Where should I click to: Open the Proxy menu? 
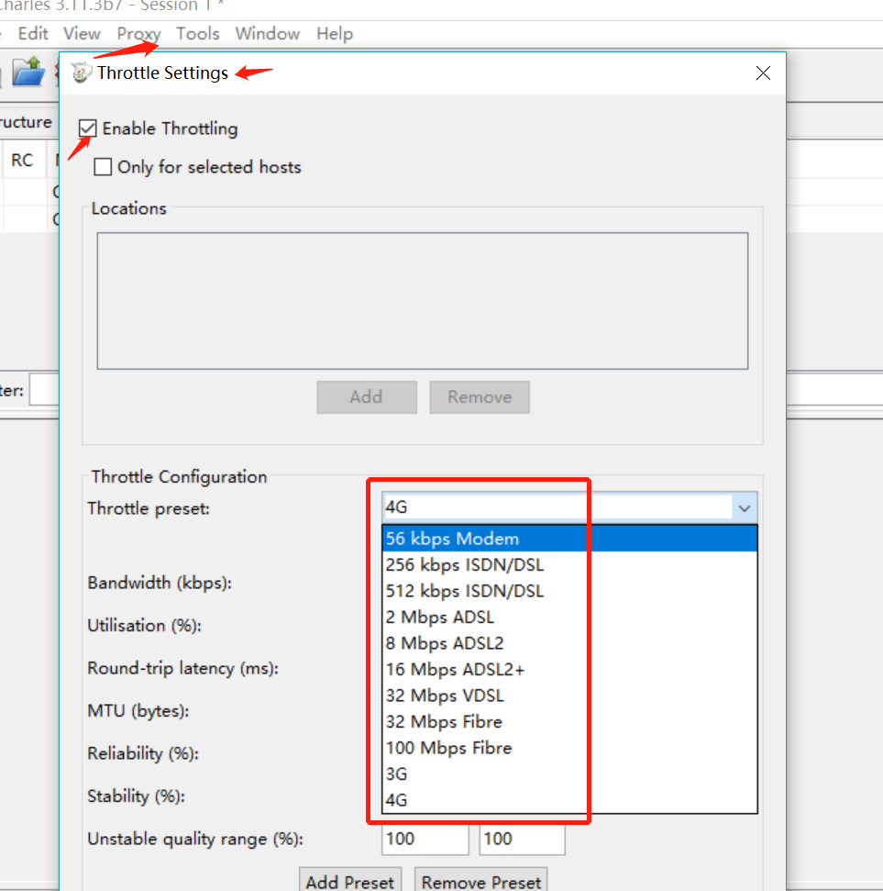139,34
